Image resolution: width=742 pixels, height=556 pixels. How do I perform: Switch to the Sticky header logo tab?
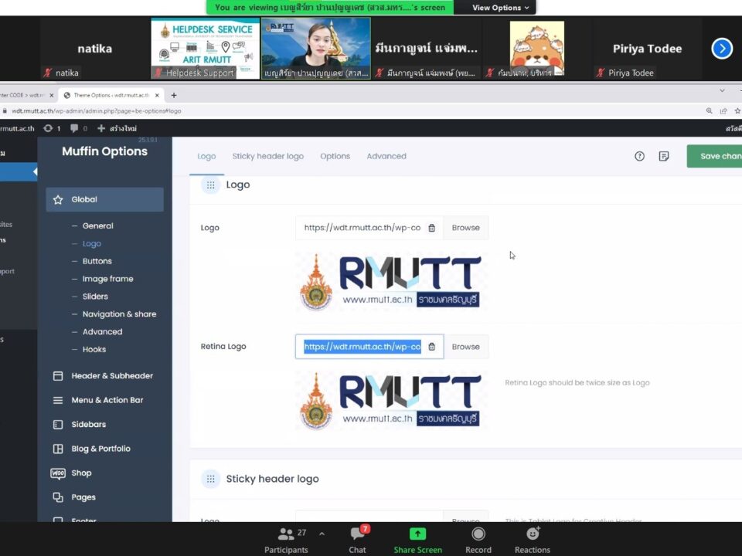click(268, 156)
